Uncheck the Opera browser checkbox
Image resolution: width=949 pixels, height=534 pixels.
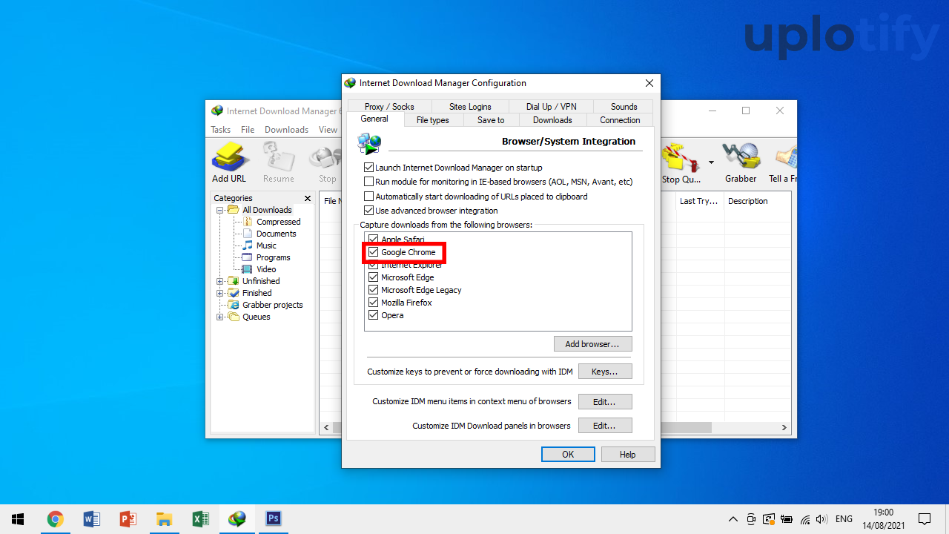[374, 315]
